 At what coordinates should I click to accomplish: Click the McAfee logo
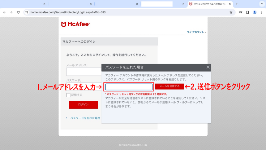[76, 24]
